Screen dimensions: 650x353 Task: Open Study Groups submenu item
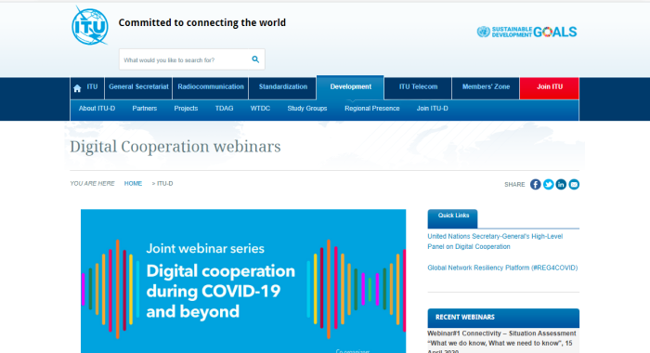point(307,109)
